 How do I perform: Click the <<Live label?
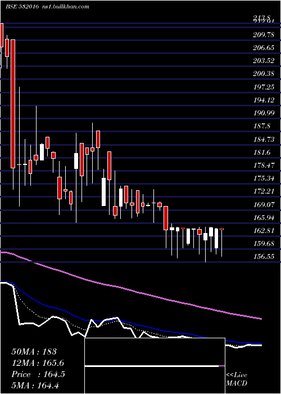pos(237,375)
